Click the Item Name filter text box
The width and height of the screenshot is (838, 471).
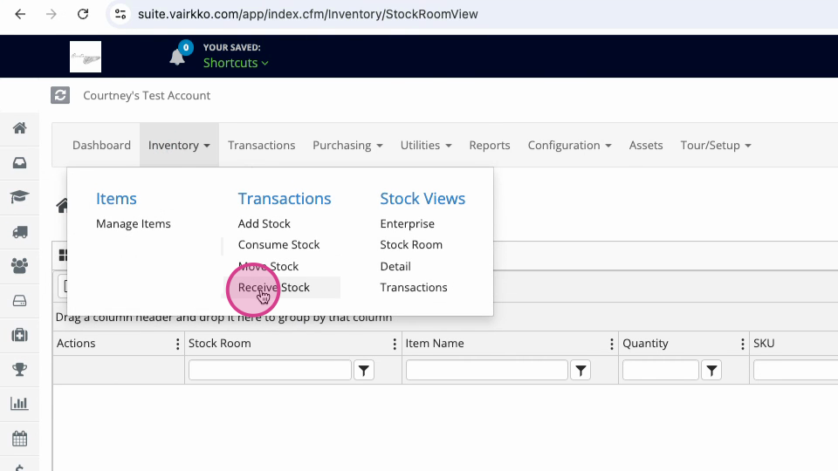click(487, 370)
